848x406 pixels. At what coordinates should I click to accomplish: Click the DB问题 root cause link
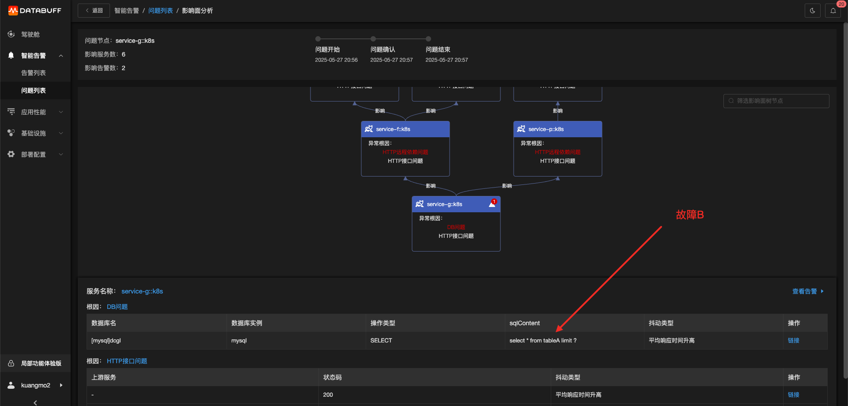(x=117, y=307)
